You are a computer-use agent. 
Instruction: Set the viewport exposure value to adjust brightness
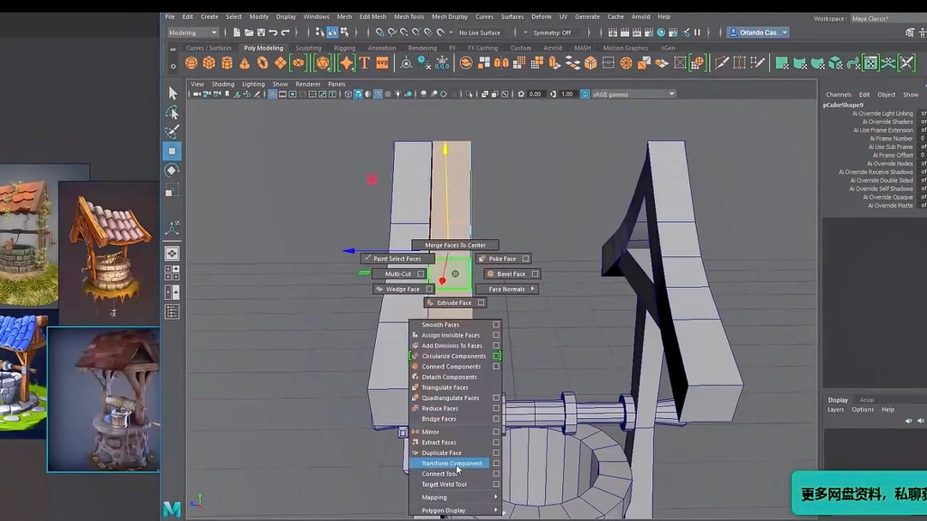[536, 94]
